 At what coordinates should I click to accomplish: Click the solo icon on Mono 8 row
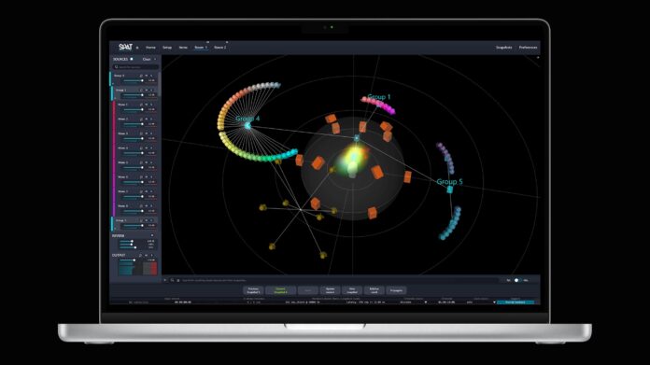pyautogui.click(x=151, y=206)
